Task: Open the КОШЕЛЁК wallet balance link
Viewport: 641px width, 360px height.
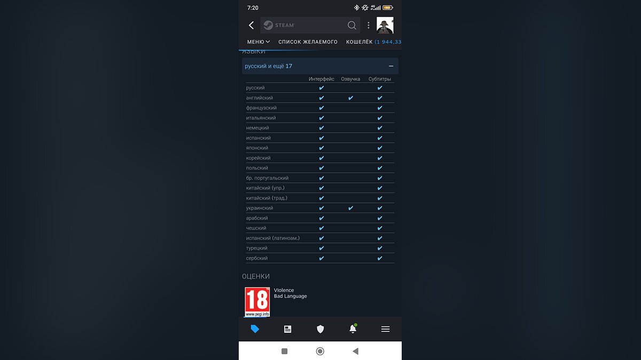Action: [373, 42]
